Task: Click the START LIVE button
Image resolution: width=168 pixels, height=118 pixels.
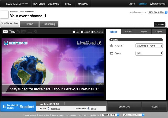Action: pos(124,107)
